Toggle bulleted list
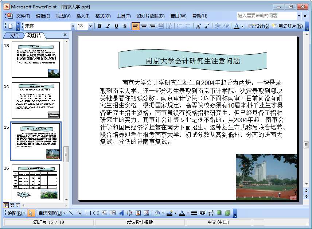The image size is (312, 229). click(188, 26)
